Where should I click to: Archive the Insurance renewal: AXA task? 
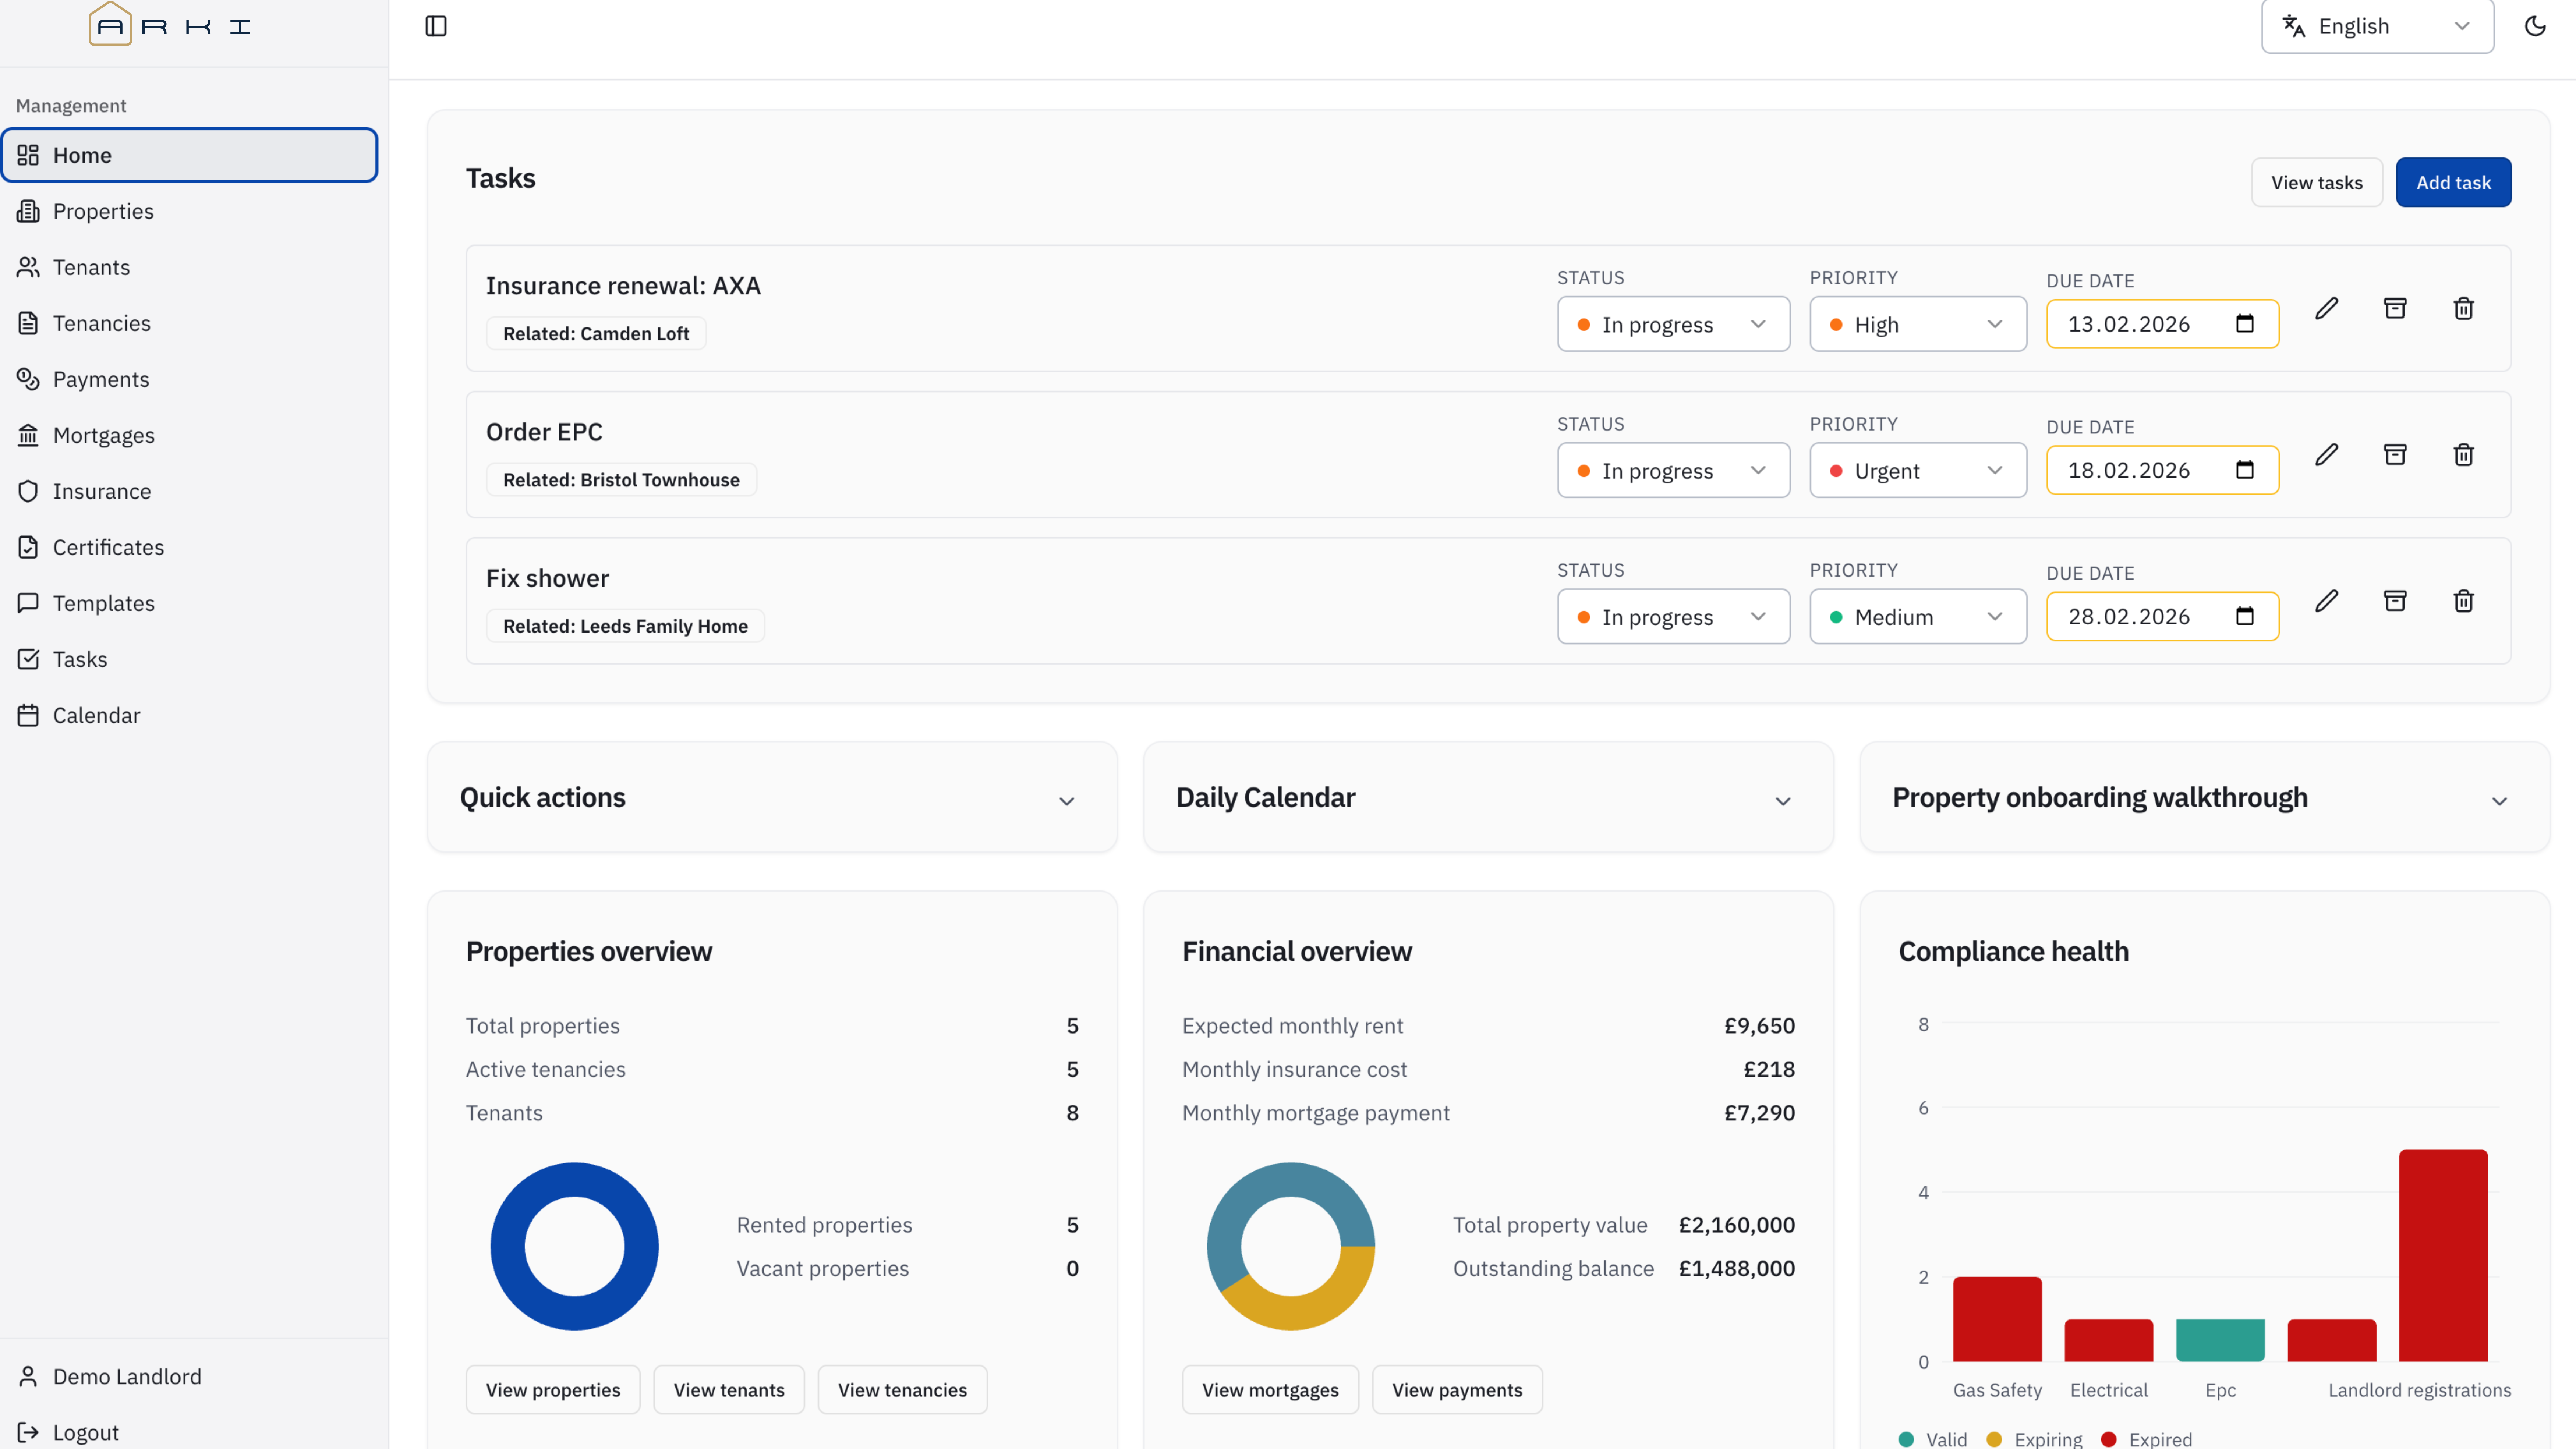click(x=2395, y=308)
